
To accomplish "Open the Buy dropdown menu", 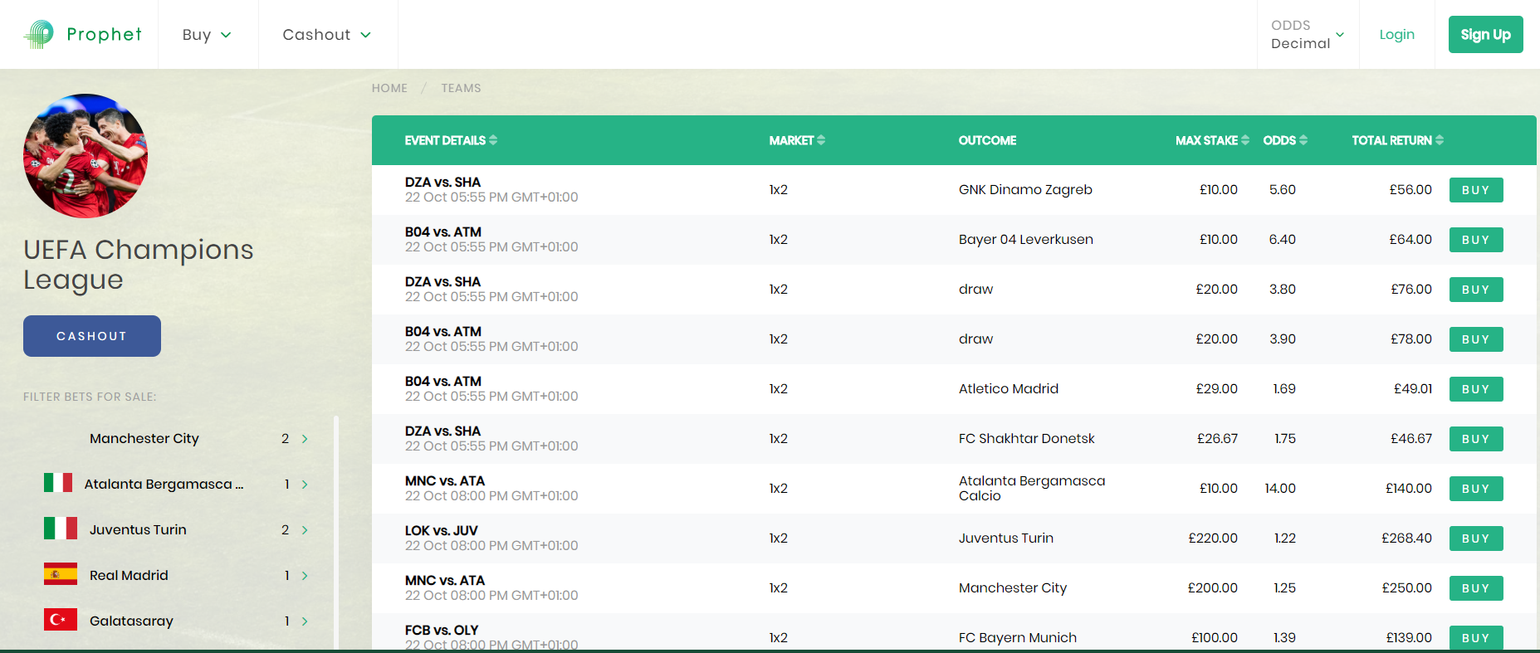I will click(207, 35).
